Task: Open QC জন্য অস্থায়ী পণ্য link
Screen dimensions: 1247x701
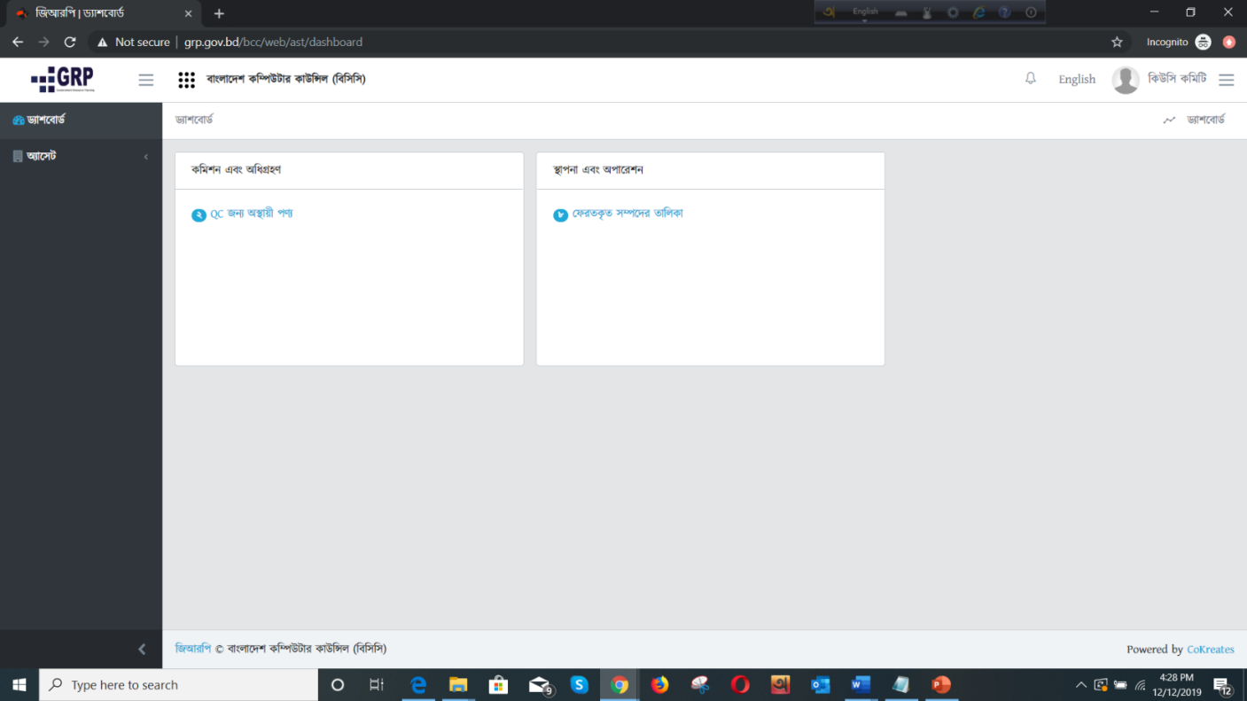Action: click(x=251, y=214)
